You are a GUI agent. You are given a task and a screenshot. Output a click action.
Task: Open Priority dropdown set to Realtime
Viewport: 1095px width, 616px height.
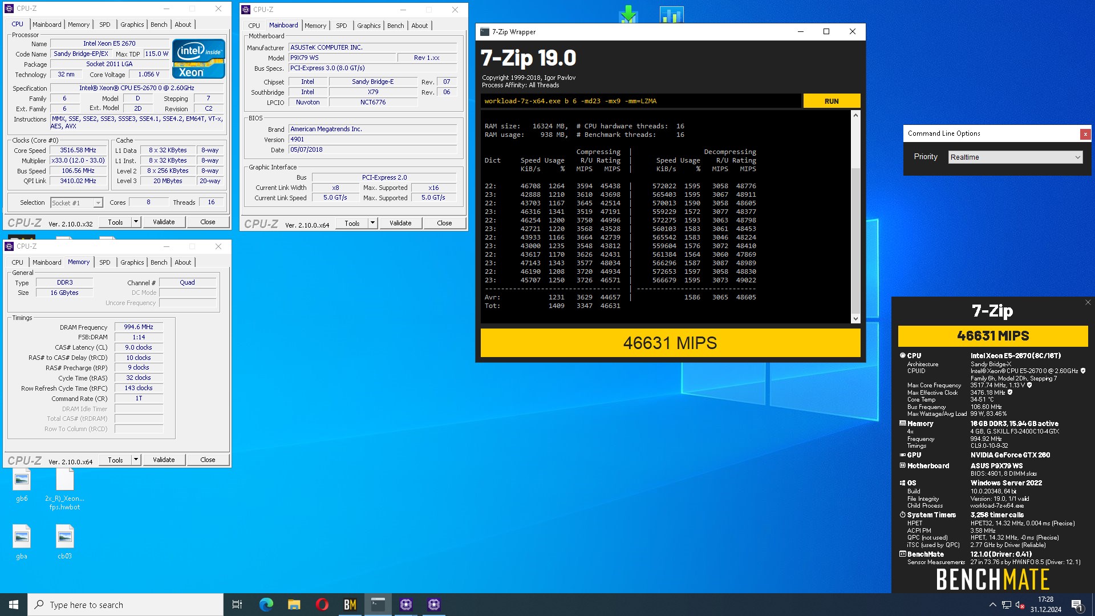(x=1015, y=157)
